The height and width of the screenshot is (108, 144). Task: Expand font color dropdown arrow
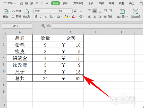click(76, 16)
